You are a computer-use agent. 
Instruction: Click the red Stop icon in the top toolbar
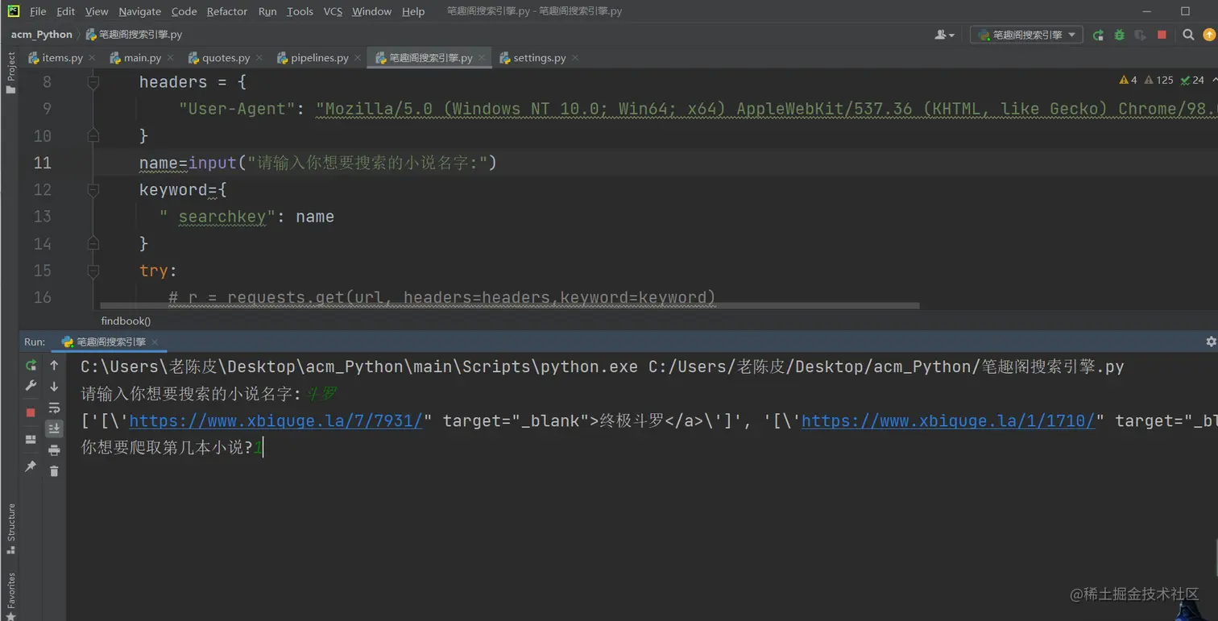(x=1162, y=35)
